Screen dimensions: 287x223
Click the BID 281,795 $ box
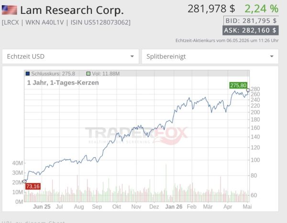click(x=251, y=21)
